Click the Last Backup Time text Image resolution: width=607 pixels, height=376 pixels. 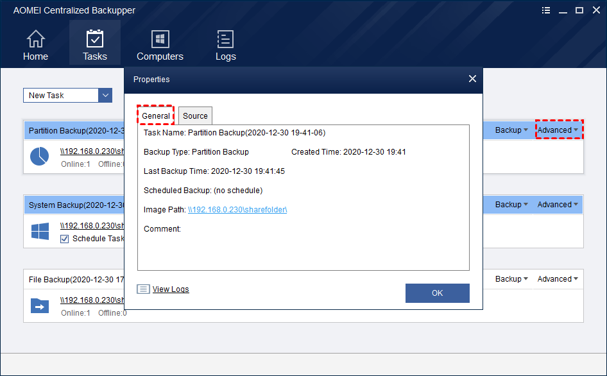coord(214,171)
